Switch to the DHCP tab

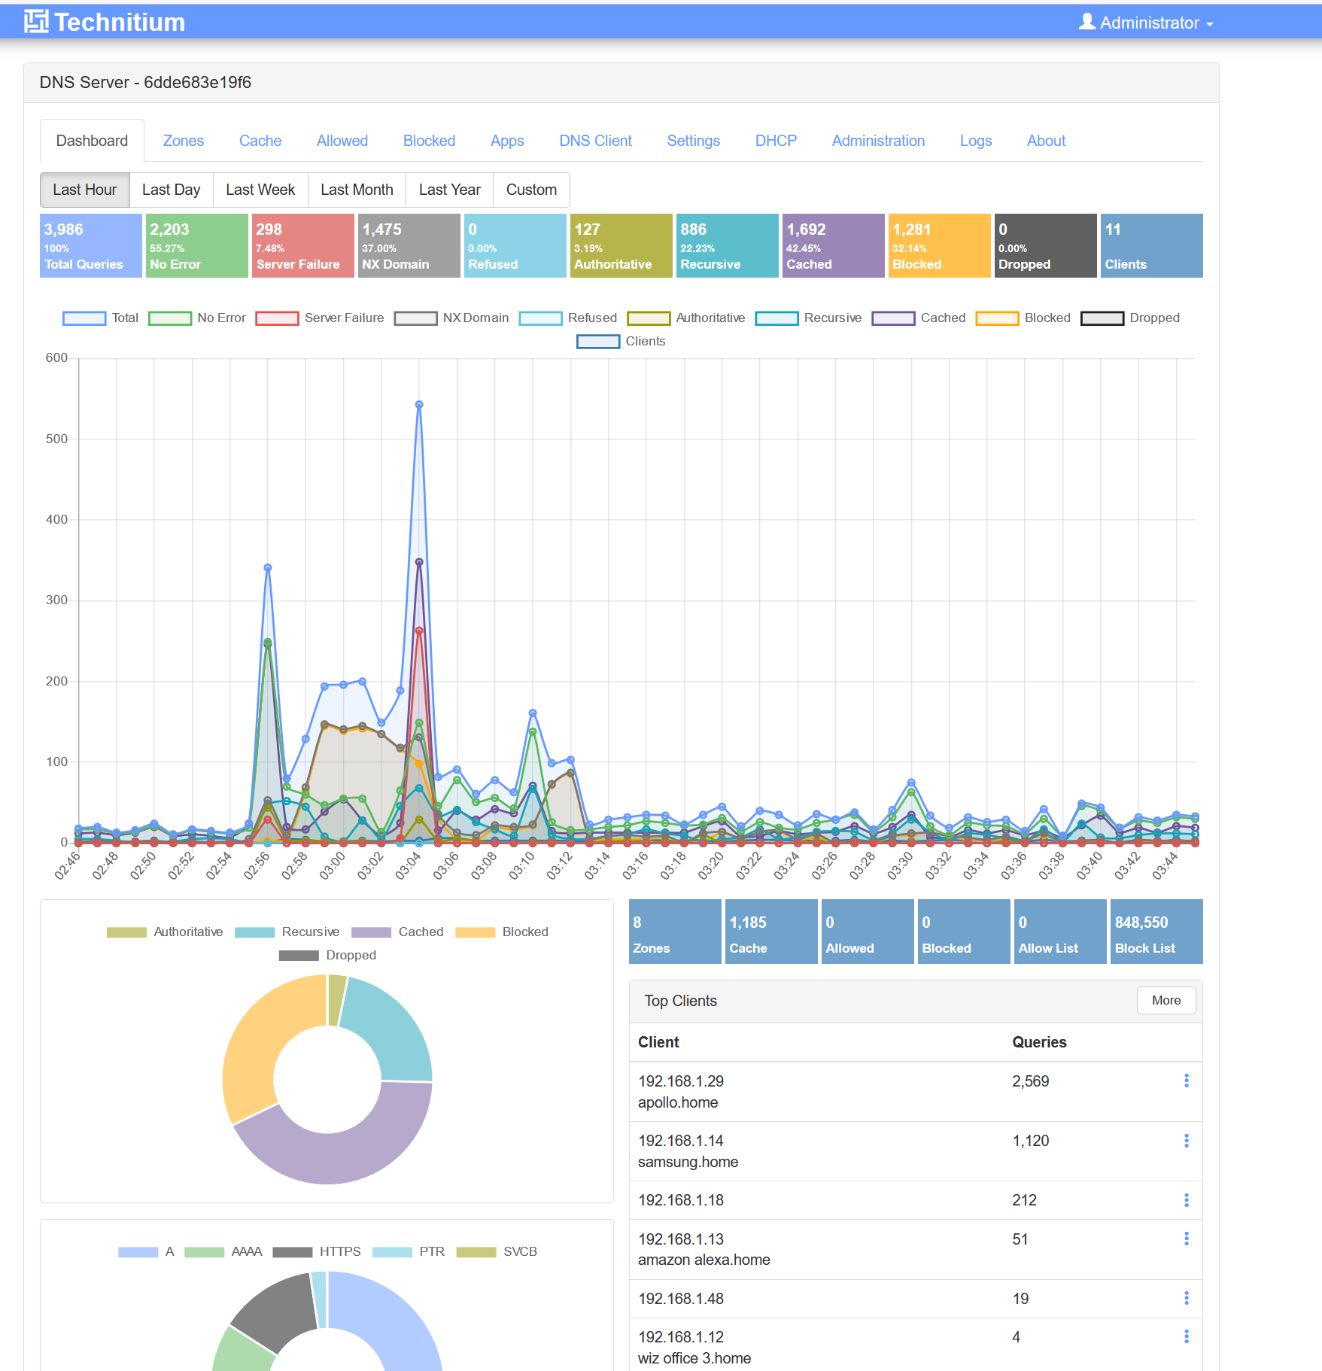point(776,141)
